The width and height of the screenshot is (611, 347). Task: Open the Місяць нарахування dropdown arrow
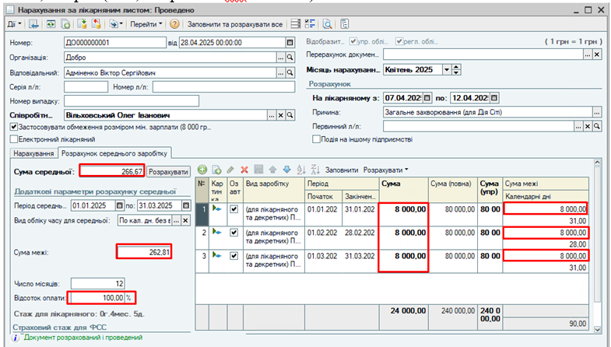pos(447,69)
